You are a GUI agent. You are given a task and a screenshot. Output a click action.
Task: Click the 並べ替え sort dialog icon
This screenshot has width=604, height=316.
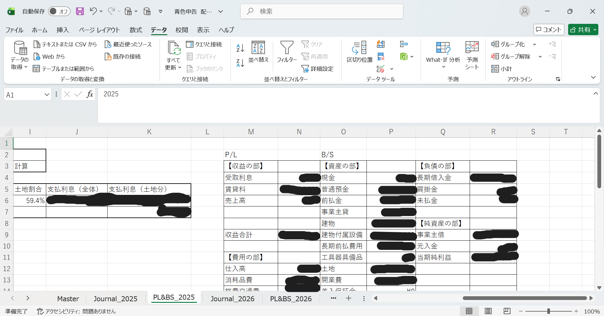pos(258,52)
